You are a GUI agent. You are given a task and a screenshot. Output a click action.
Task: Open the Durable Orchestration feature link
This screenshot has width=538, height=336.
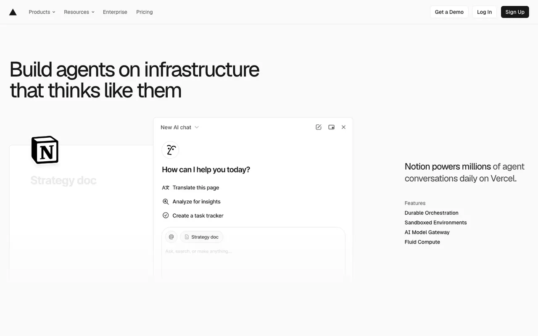pyautogui.click(x=432, y=213)
